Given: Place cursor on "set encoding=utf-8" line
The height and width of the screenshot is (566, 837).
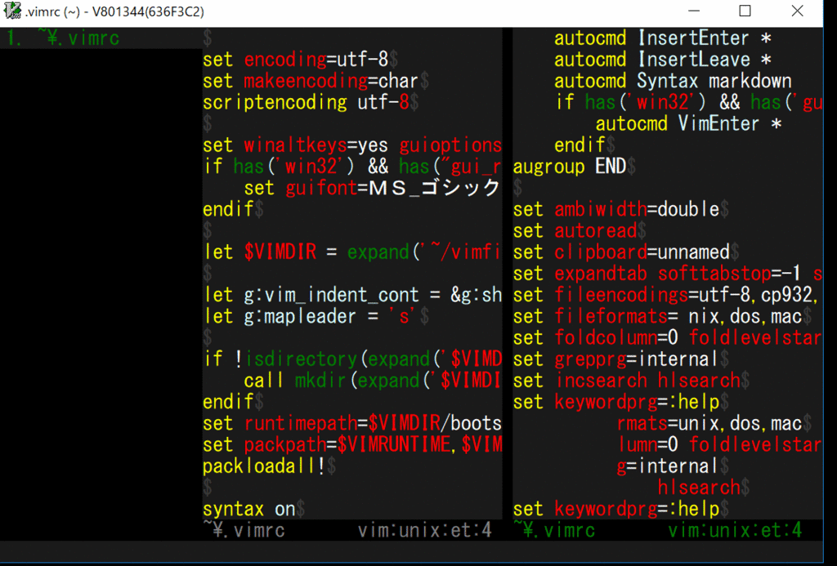Looking at the screenshot, I should (x=300, y=60).
